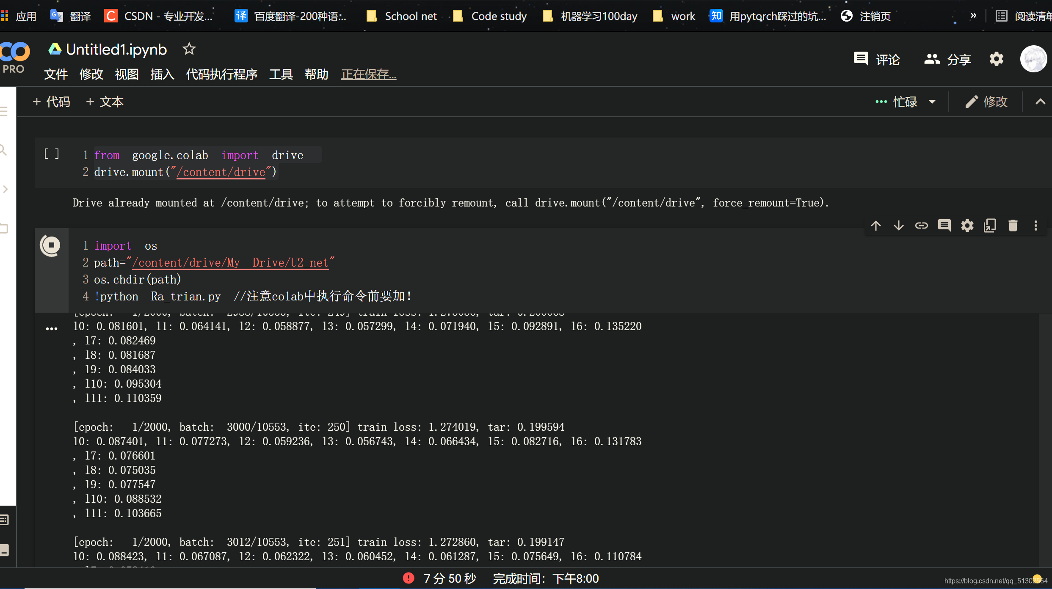Viewport: 1052px width, 589px height.
Task: Click the add Code cell button
Action: point(50,101)
